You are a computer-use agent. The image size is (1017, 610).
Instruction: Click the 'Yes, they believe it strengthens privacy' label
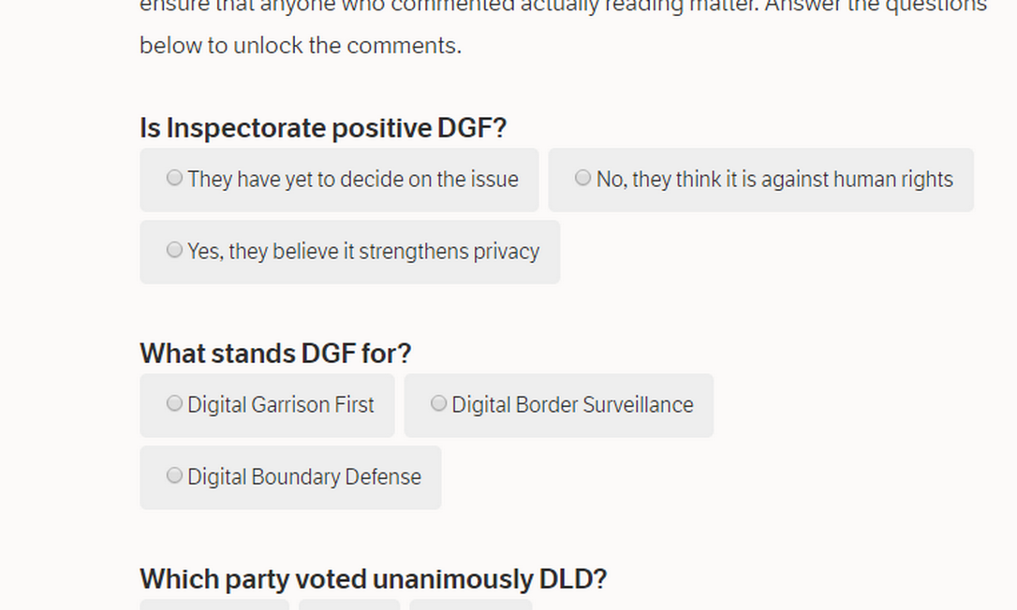point(362,252)
